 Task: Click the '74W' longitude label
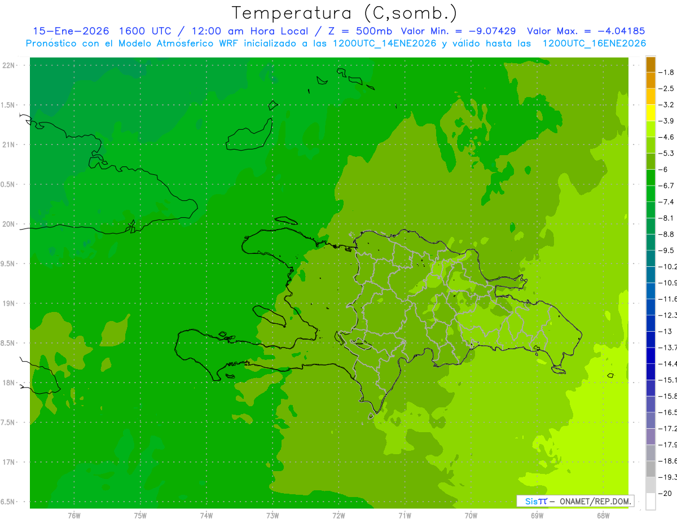click(206, 516)
